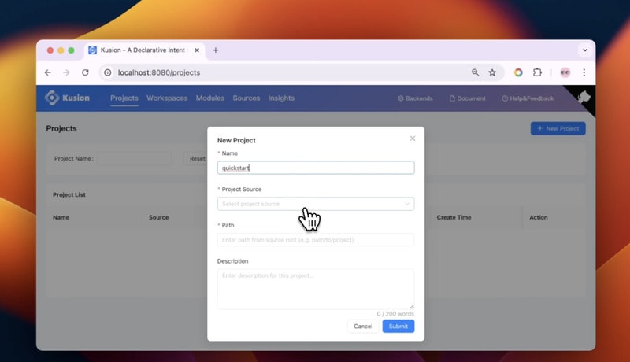Click the zoom magnifier icon in address bar
Viewport: 630px width, 362px height.
[x=475, y=72]
